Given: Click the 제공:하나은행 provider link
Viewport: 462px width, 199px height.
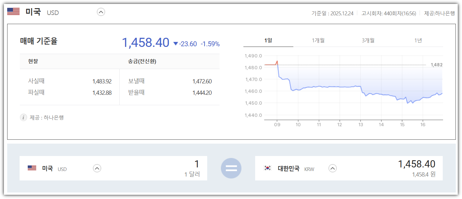Looking at the screenshot, I should click(439, 14).
